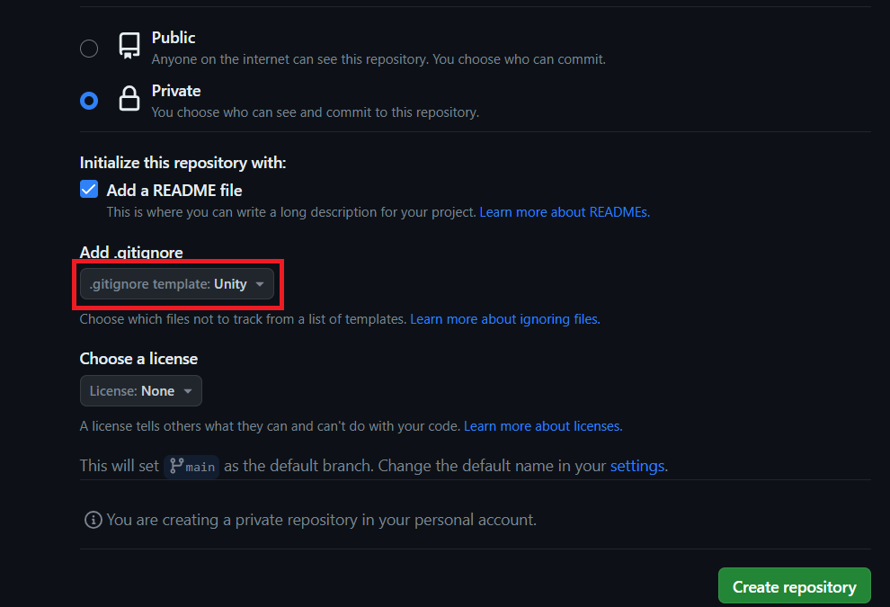890x607 pixels.
Task: Uncheck the Add a README file checkbox
Action: (x=89, y=190)
